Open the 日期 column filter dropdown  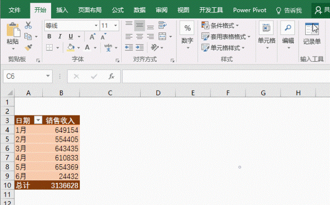coord(38,120)
